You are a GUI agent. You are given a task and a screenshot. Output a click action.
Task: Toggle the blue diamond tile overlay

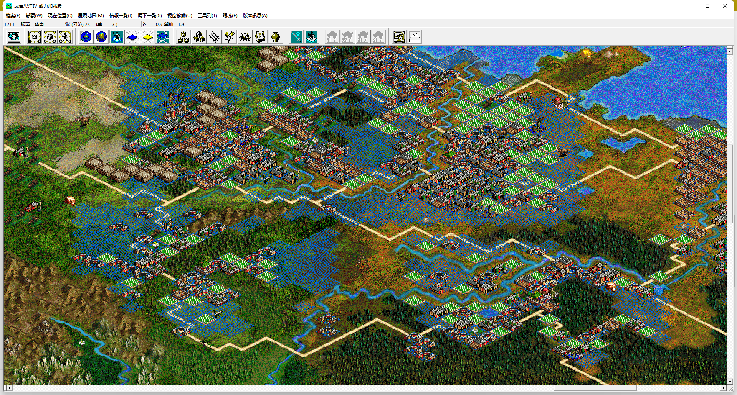(x=132, y=37)
